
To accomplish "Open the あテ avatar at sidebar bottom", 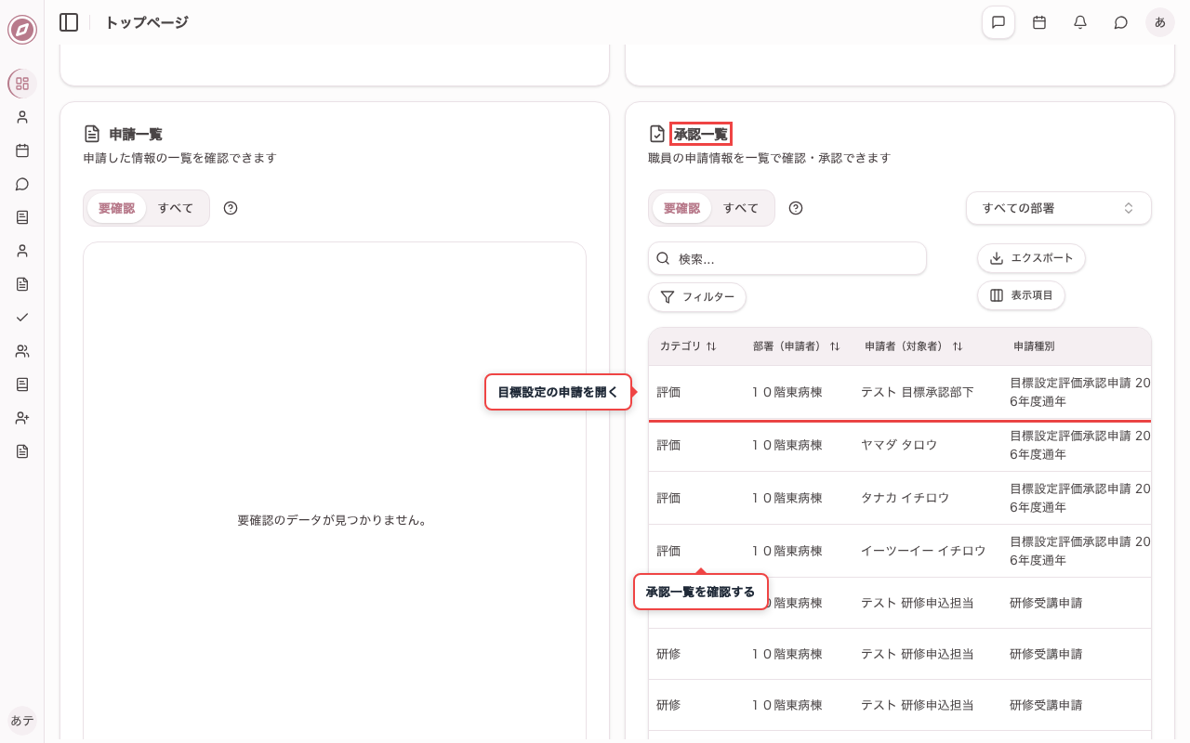I will pos(22,721).
